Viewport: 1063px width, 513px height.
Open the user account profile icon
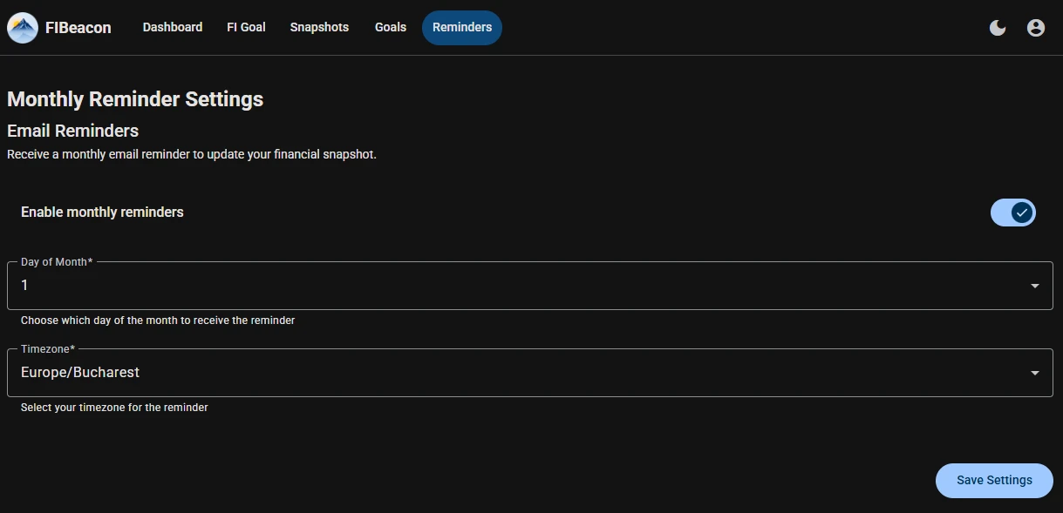(x=1035, y=27)
